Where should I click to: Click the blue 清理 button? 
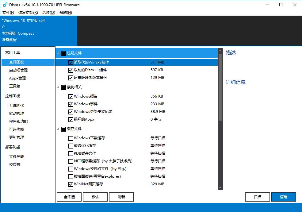tap(283, 197)
